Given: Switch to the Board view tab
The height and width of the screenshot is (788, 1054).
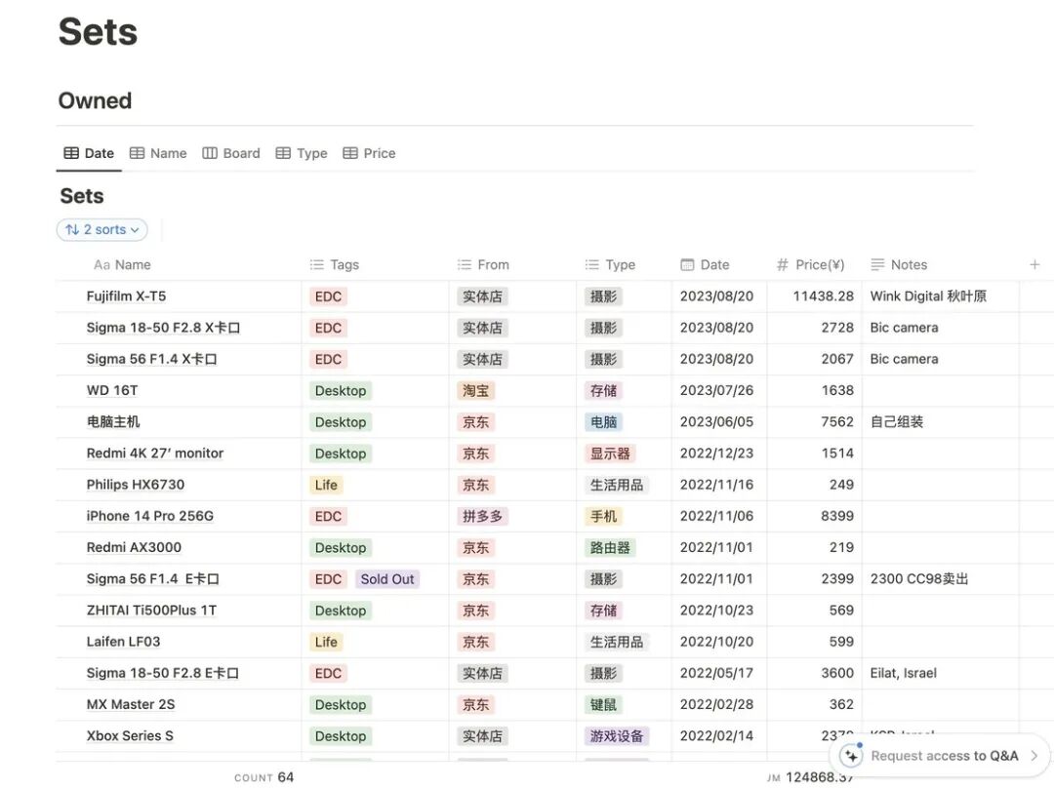Looking at the screenshot, I should pos(231,153).
